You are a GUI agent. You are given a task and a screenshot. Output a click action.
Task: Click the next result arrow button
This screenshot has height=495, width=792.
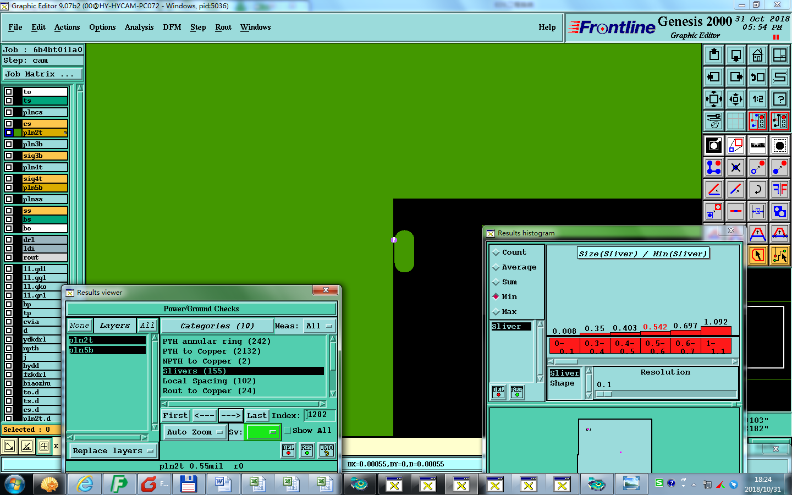coord(231,416)
